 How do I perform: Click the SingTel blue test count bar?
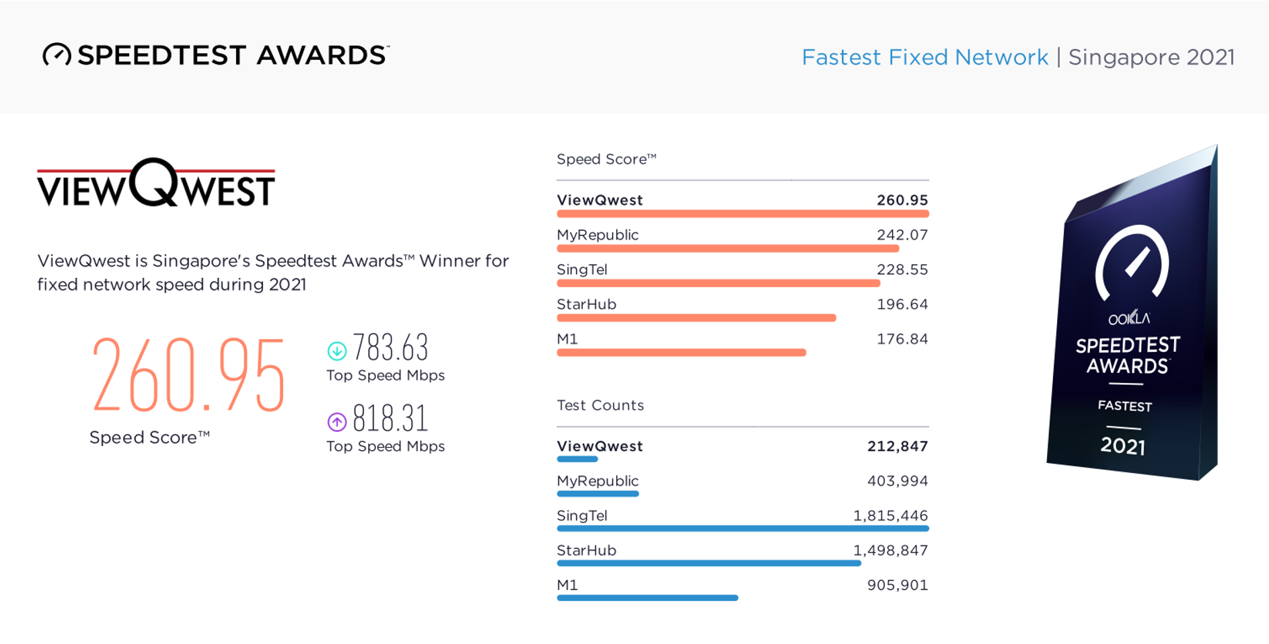pyautogui.click(x=742, y=529)
